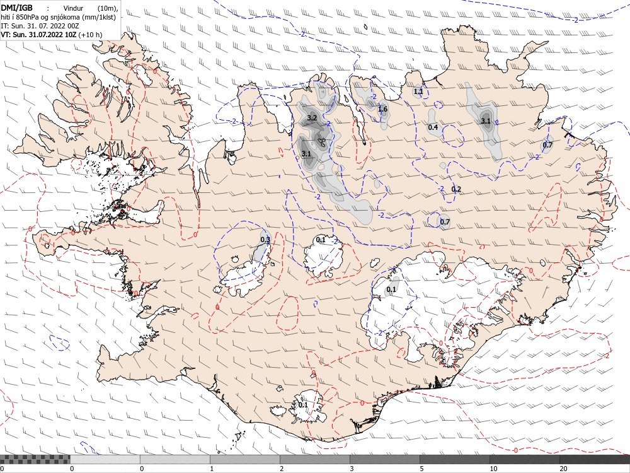Click the 3.2 snowfall value in the north

point(312,118)
